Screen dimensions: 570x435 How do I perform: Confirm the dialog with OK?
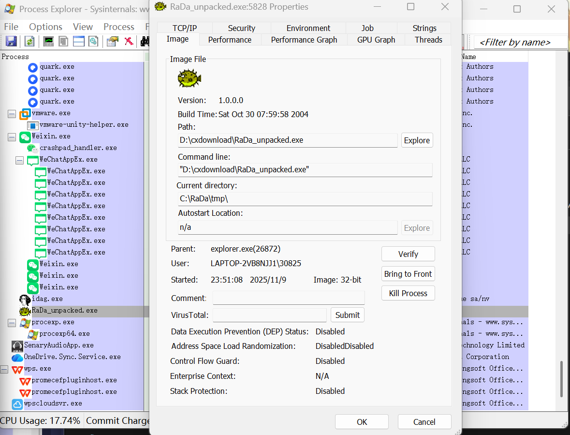tap(362, 422)
